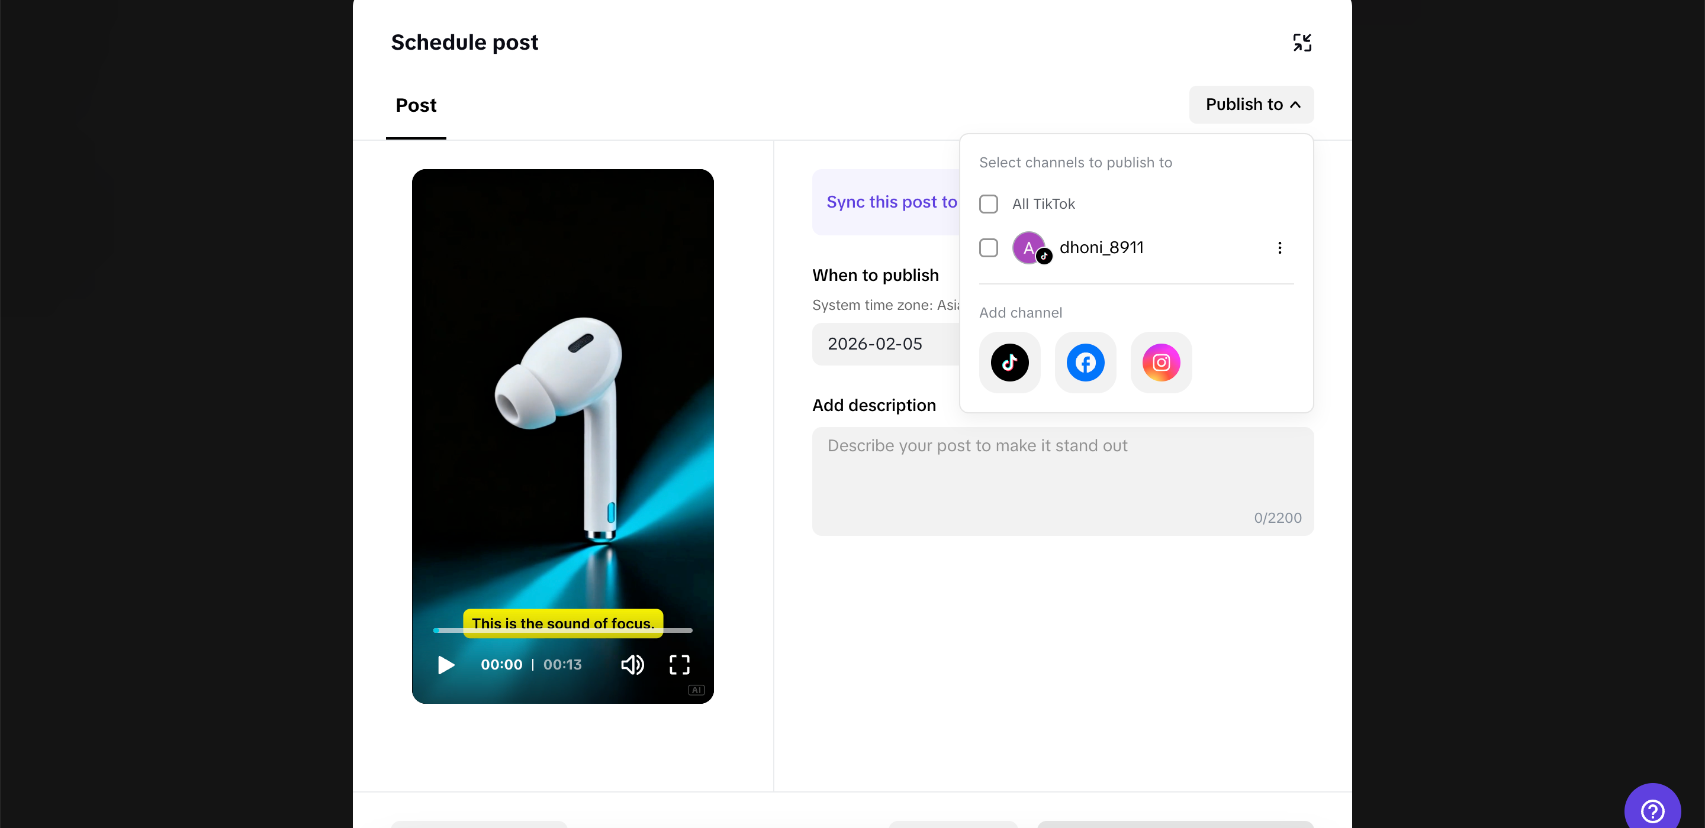Click the Sync this post banner
Image resolution: width=1705 pixels, height=828 pixels.
(x=886, y=202)
